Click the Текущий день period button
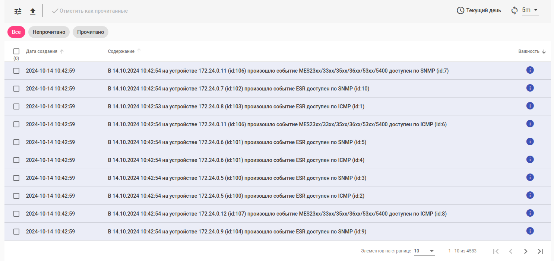This screenshot has width=554, height=261. [x=483, y=10]
